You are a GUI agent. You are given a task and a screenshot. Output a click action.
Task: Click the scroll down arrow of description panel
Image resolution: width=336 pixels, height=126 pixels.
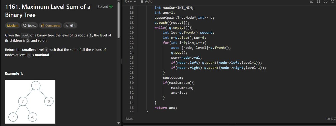[x=119, y=123]
